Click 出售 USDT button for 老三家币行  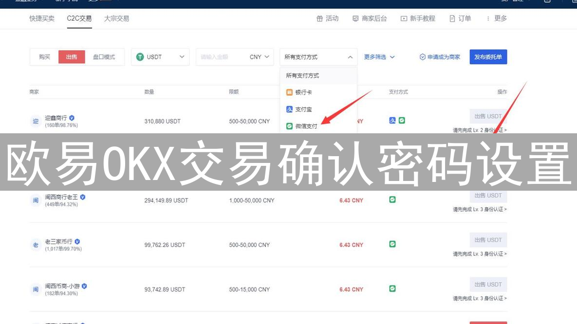coord(488,240)
